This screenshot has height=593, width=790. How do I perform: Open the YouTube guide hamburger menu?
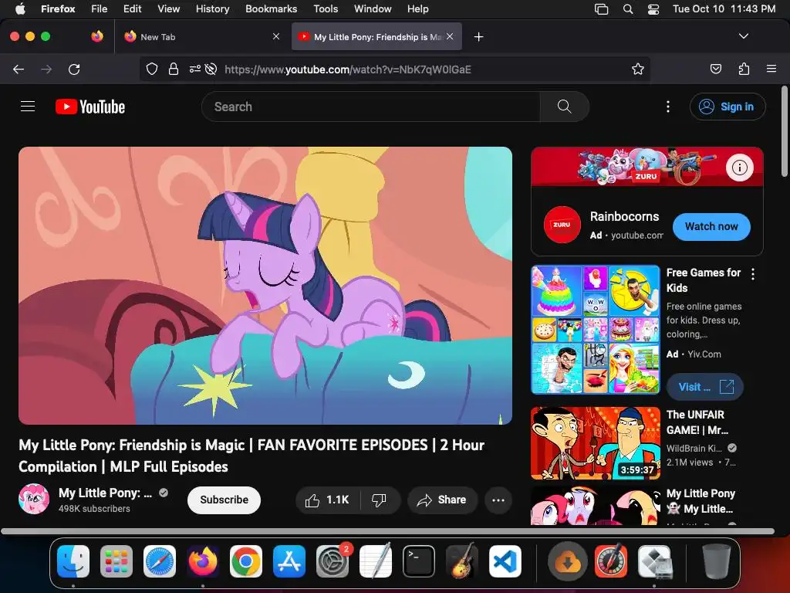[28, 107]
